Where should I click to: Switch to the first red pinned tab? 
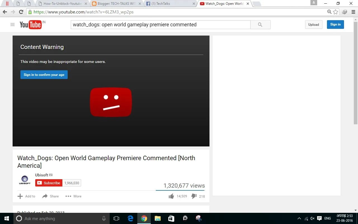[7, 4]
